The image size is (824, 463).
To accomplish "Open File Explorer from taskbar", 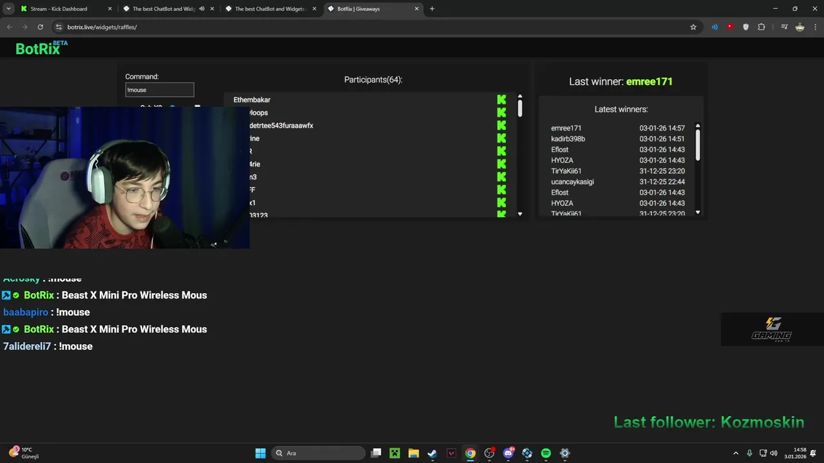I will tap(413, 453).
